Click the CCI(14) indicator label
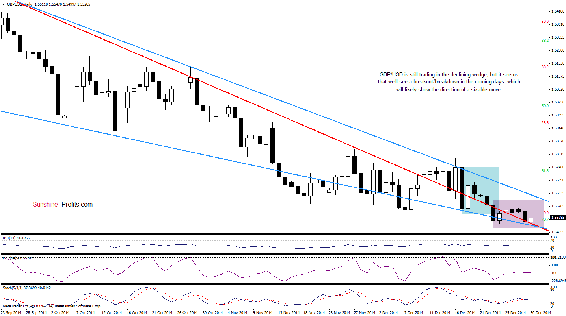Viewport: 566px width, 316px height. (x=17, y=258)
